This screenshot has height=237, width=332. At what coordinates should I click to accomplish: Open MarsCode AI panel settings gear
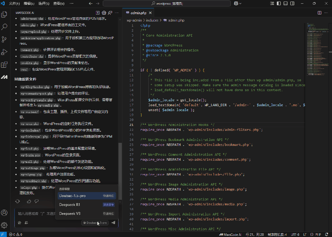click(104, 13)
